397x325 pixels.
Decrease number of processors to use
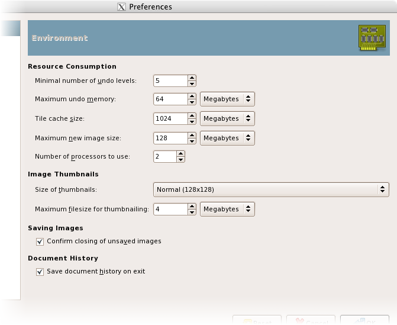(x=180, y=159)
